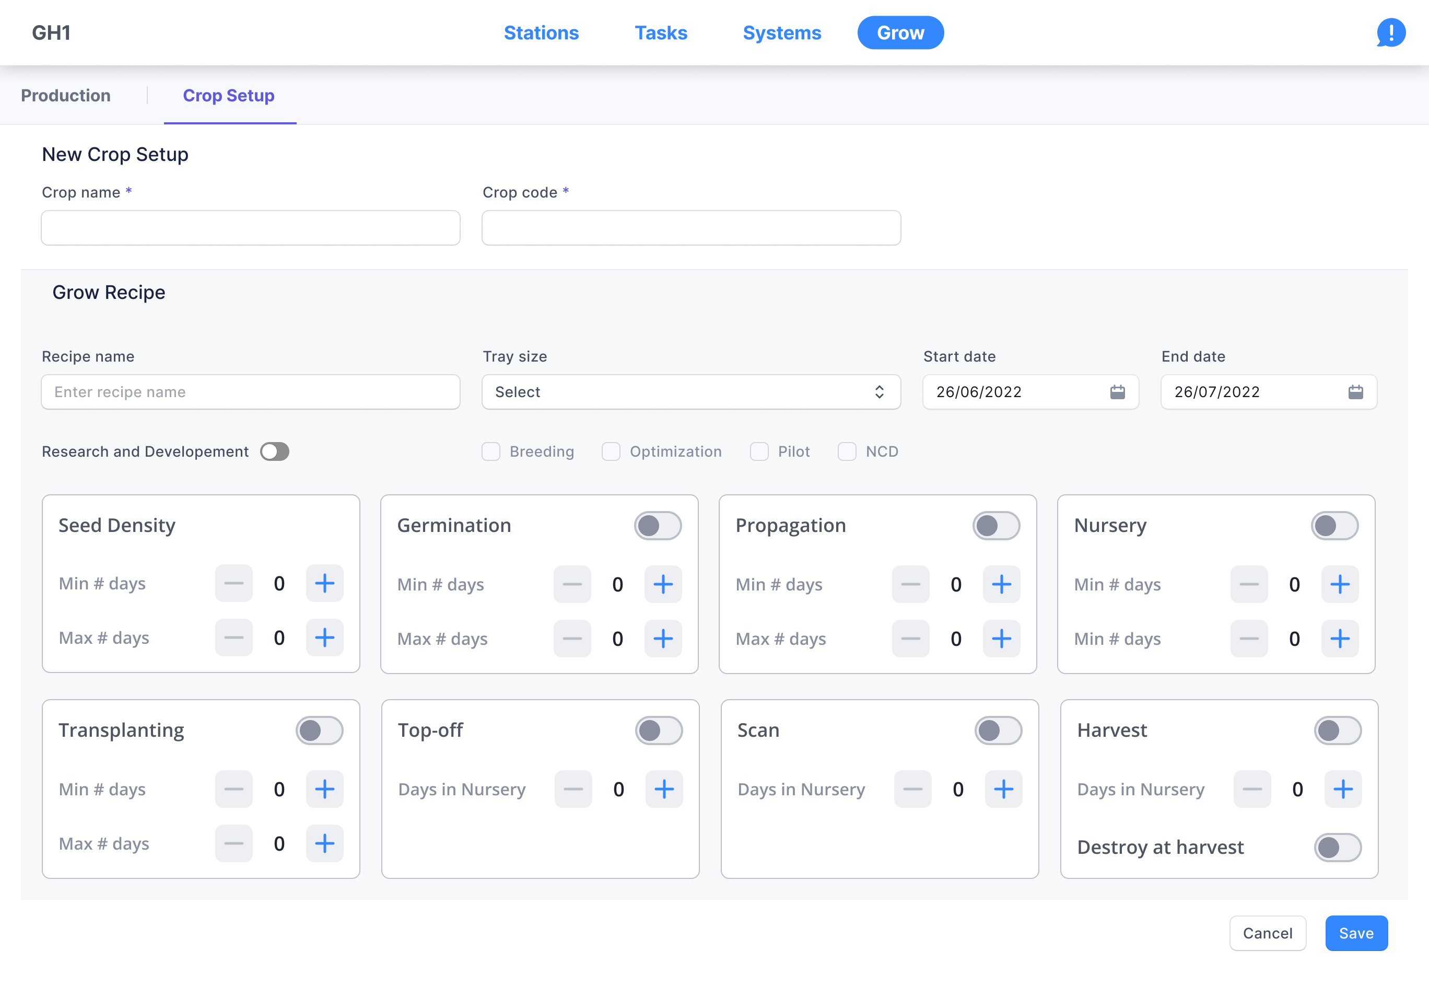The image size is (1429, 997).
Task: Go to the Systems section
Action: click(x=782, y=32)
